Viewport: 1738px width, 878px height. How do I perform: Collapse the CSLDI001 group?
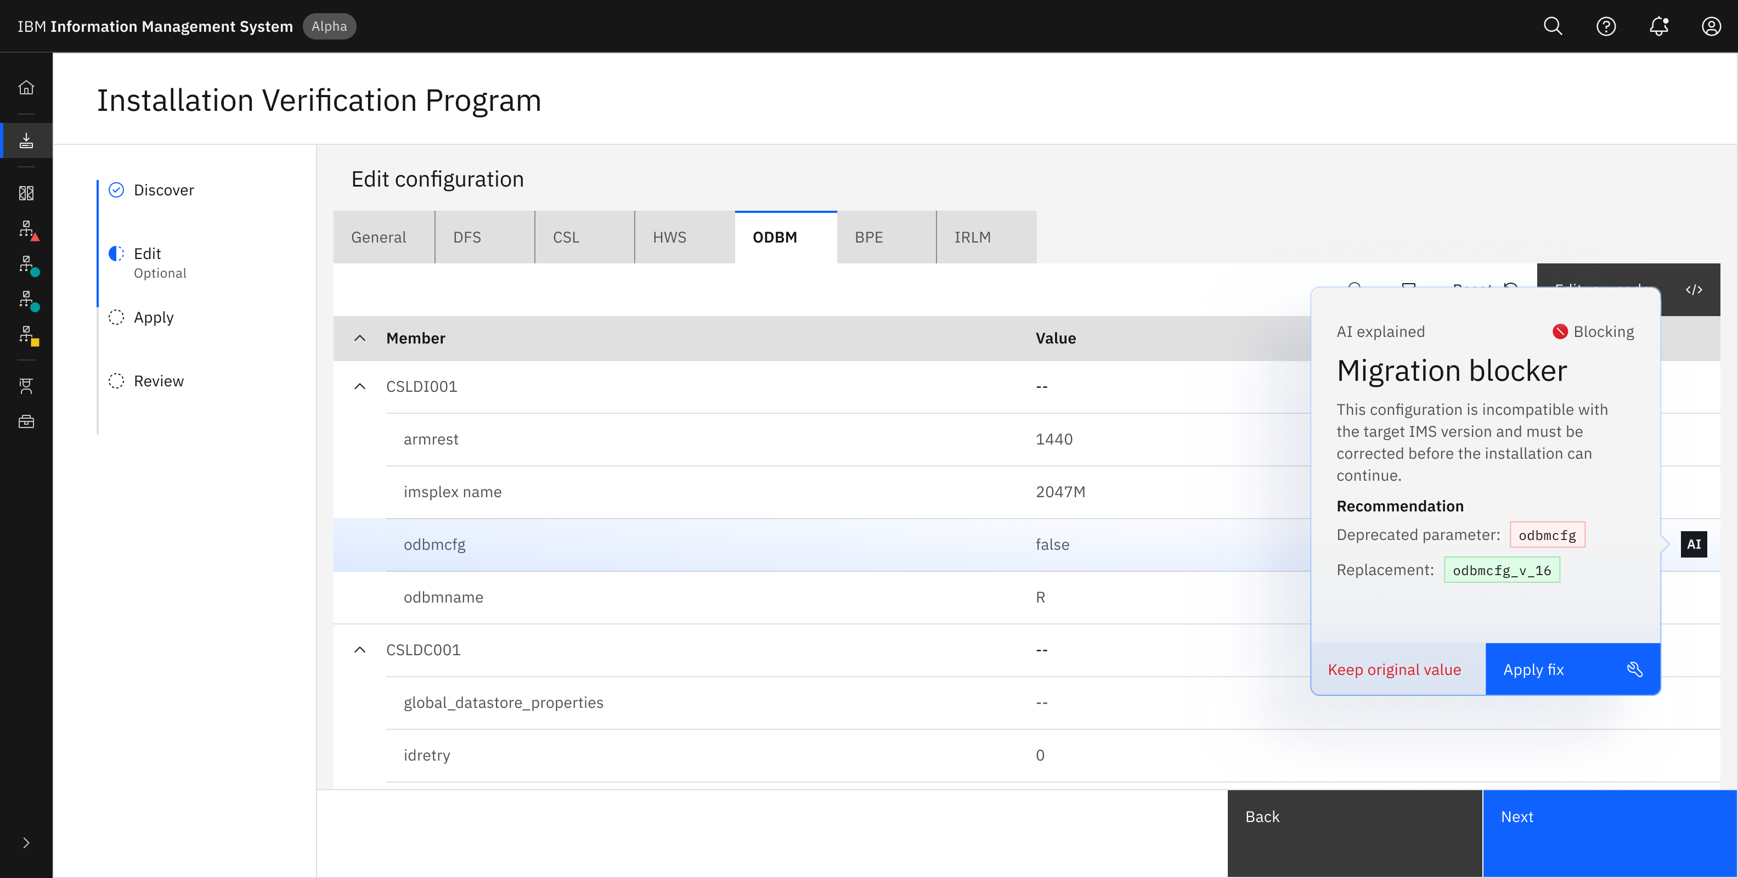pyautogui.click(x=359, y=387)
